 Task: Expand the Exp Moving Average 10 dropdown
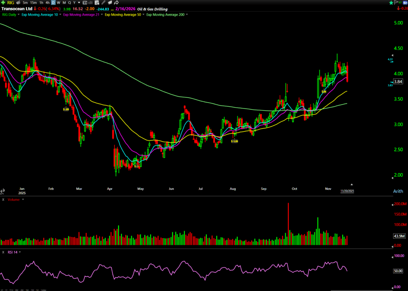click(60, 15)
